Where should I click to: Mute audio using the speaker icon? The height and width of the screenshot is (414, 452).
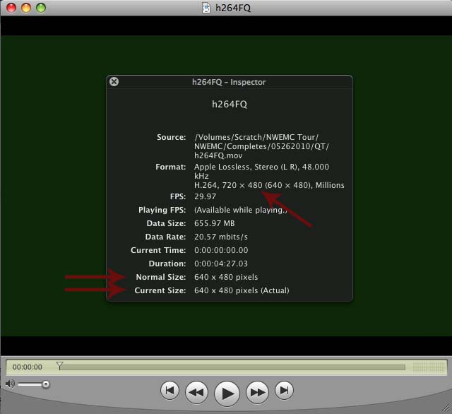click(10, 384)
